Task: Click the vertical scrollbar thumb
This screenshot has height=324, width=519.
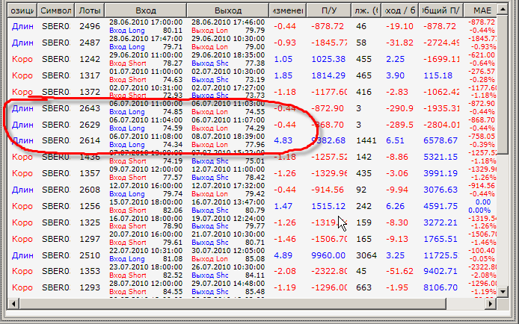Action: 503,84
